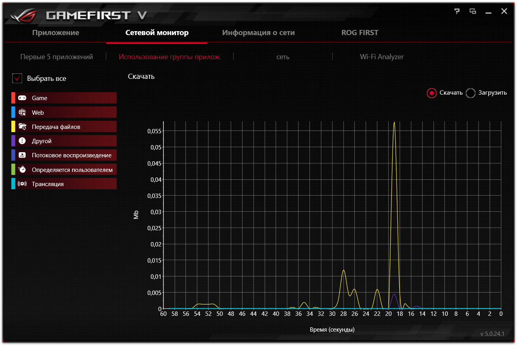The width and height of the screenshot is (517, 345).
Task: Toggle the Потоковое воспроизведение group row
Action: pyautogui.click(x=64, y=155)
